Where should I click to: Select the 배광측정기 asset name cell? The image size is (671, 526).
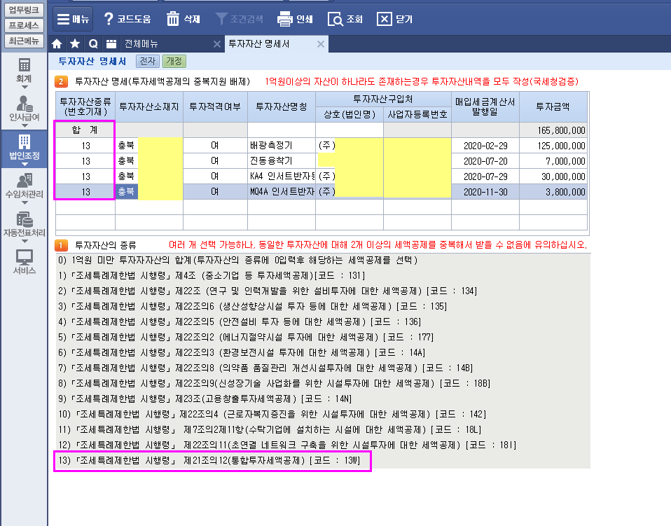coord(282,146)
